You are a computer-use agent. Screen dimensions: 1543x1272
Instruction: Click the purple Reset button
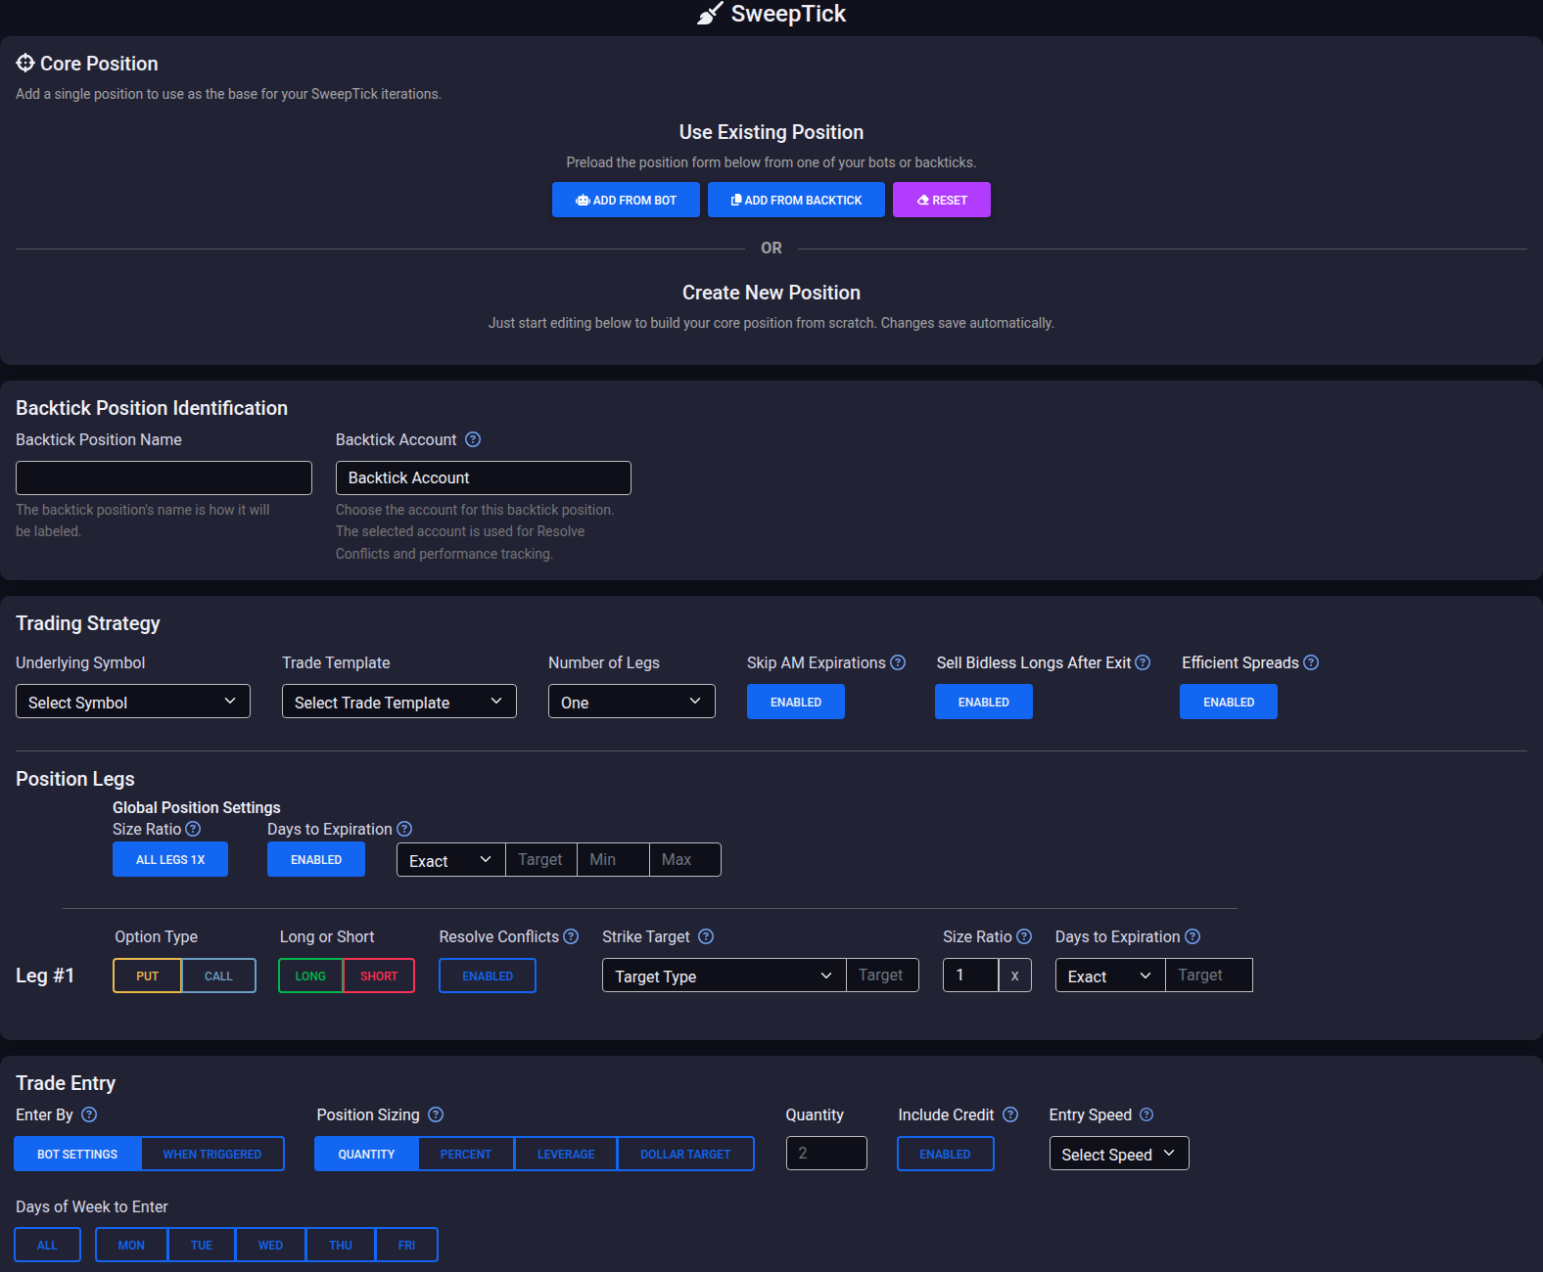point(942,200)
